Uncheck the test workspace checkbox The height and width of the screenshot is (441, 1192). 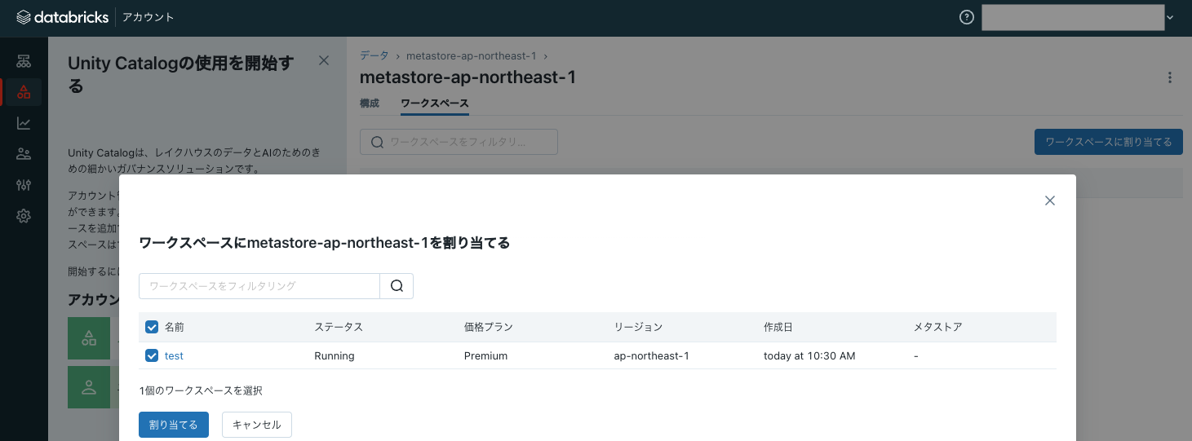pyautogui.click(x=152, y=355)
